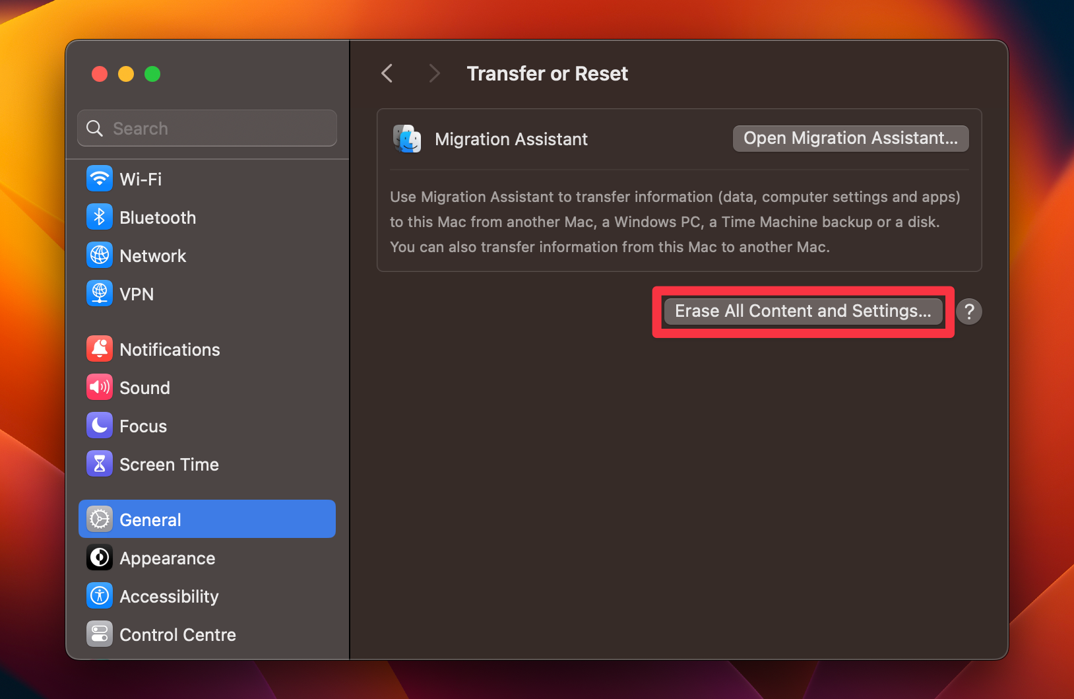Click the forward navigation chevron
The image size is (1074, 699).
point(434,73)
